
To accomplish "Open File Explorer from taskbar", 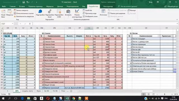I will [29, 98].
